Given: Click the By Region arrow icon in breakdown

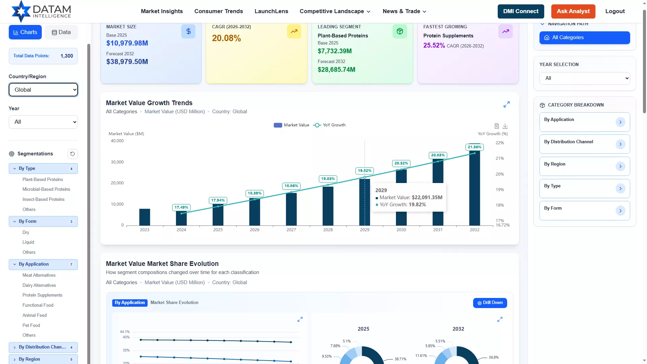Looking at the screenshot, I should pyautogui.click(x=620, y=166).
